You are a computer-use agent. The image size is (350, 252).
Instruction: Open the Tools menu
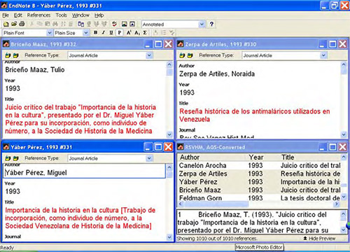(x=62, y=15)
